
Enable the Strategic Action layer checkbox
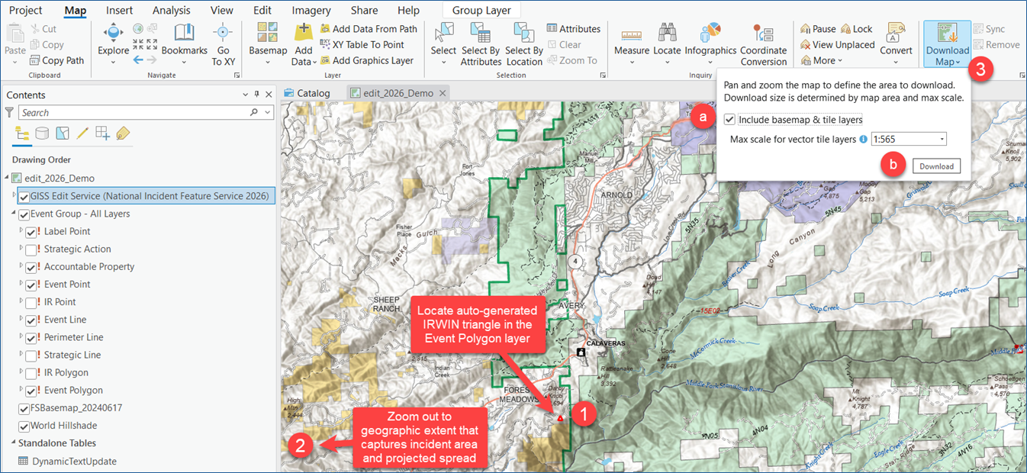31,249
